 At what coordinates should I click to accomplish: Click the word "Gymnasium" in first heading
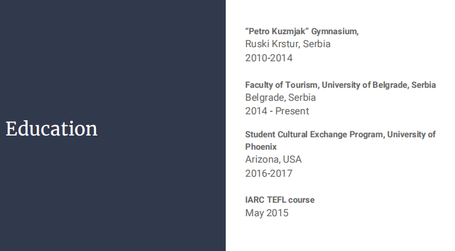point(335,32)
